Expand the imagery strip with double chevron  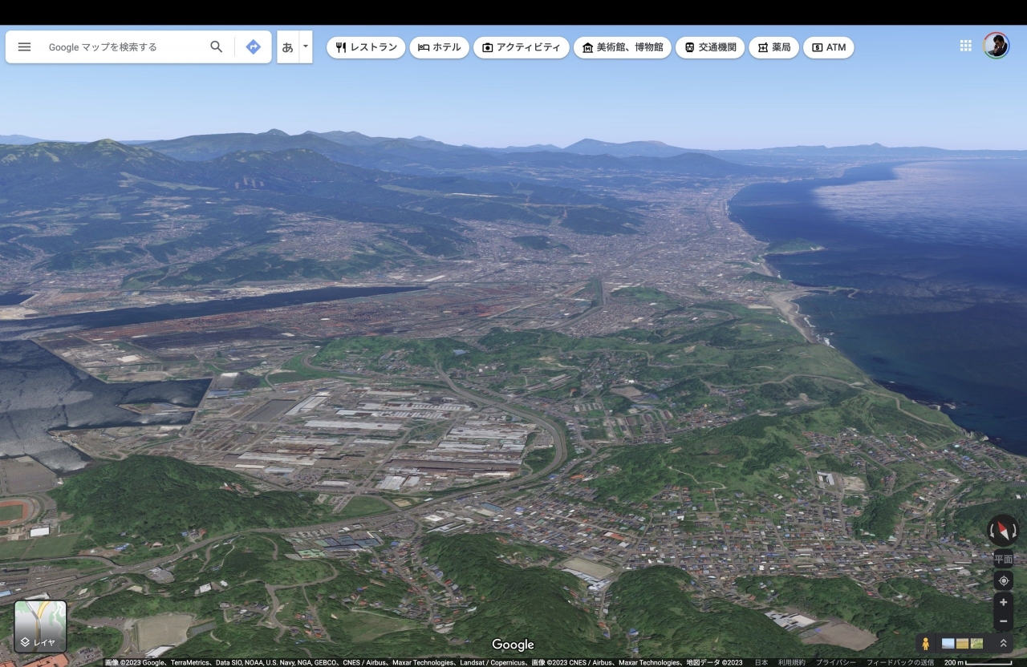point(1003,643)
